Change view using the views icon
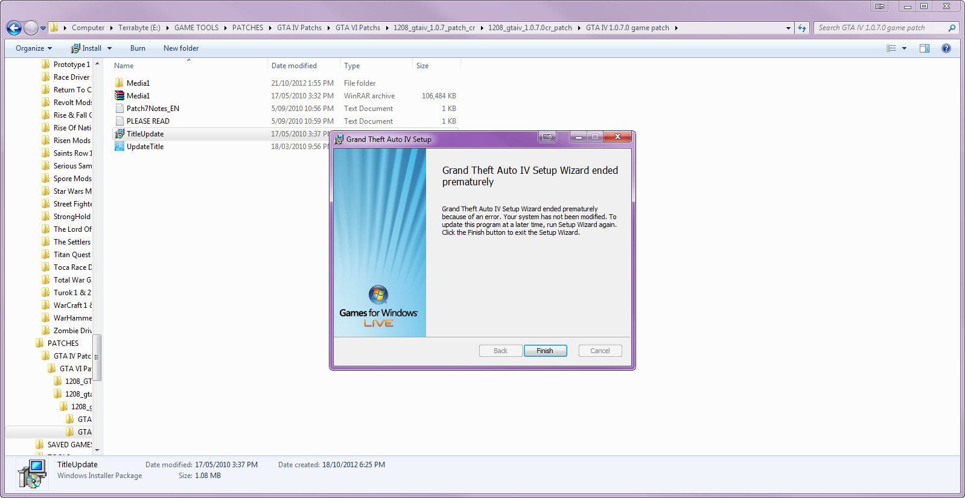The height and width of the screenshot is (498, 965). coord(891,48)
